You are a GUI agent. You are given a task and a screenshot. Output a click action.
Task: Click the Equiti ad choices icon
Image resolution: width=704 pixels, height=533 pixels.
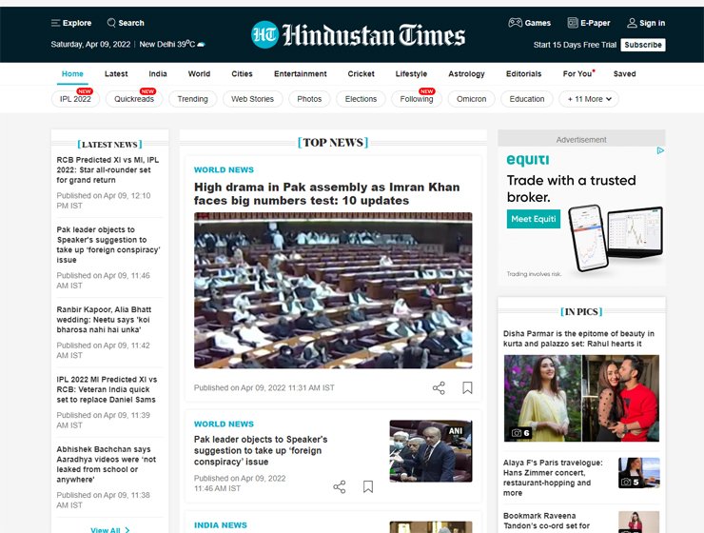pos(660,151)
